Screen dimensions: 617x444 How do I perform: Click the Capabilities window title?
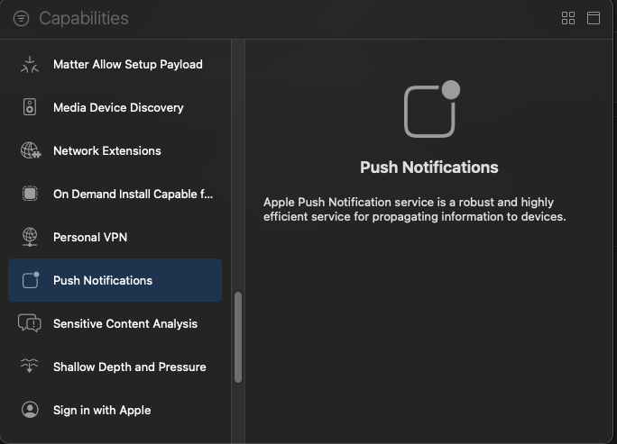click(x=84, y=19)
